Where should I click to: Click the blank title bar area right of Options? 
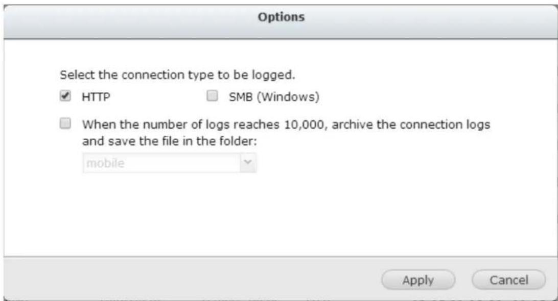(434, 18)
